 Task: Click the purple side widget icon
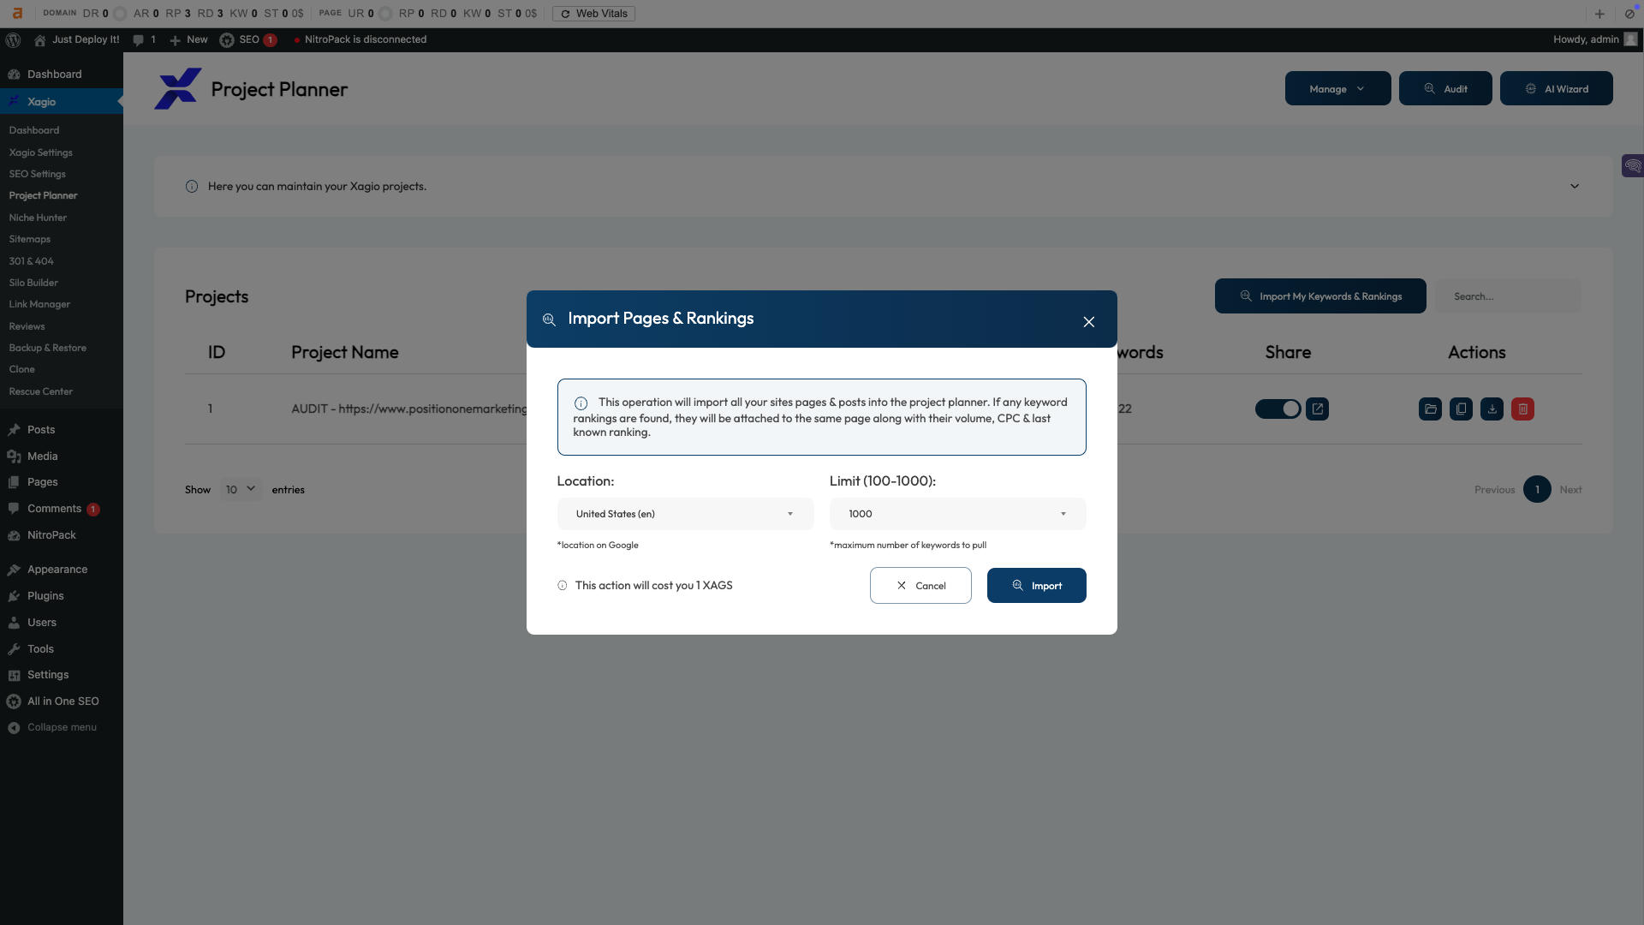(x=1632, y=165)
